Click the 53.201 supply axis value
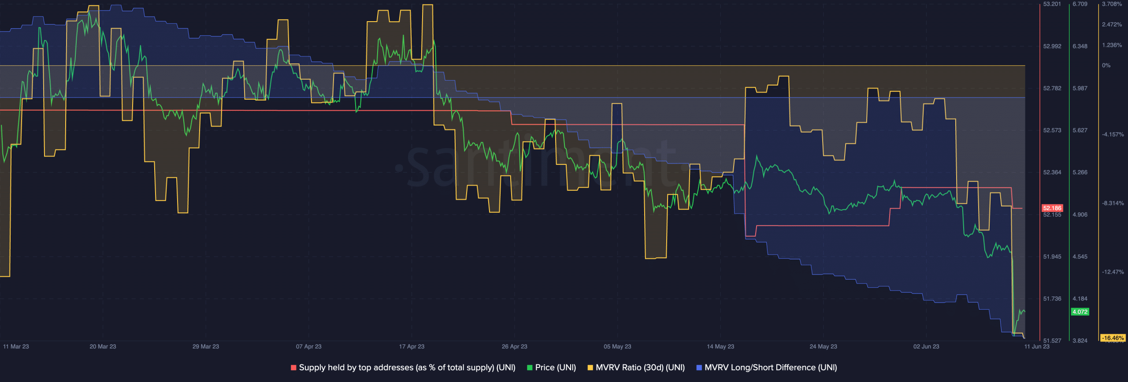 (1052, 4)
